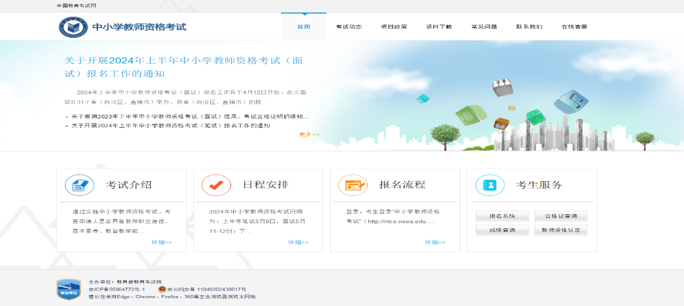The image size is (684, 306).
Task: Click the 考试介绍 pencil icon
Action: point(79,185)
